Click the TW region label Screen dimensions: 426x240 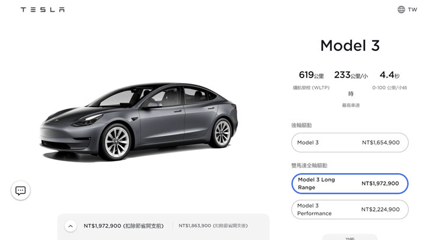pos(412,9)
